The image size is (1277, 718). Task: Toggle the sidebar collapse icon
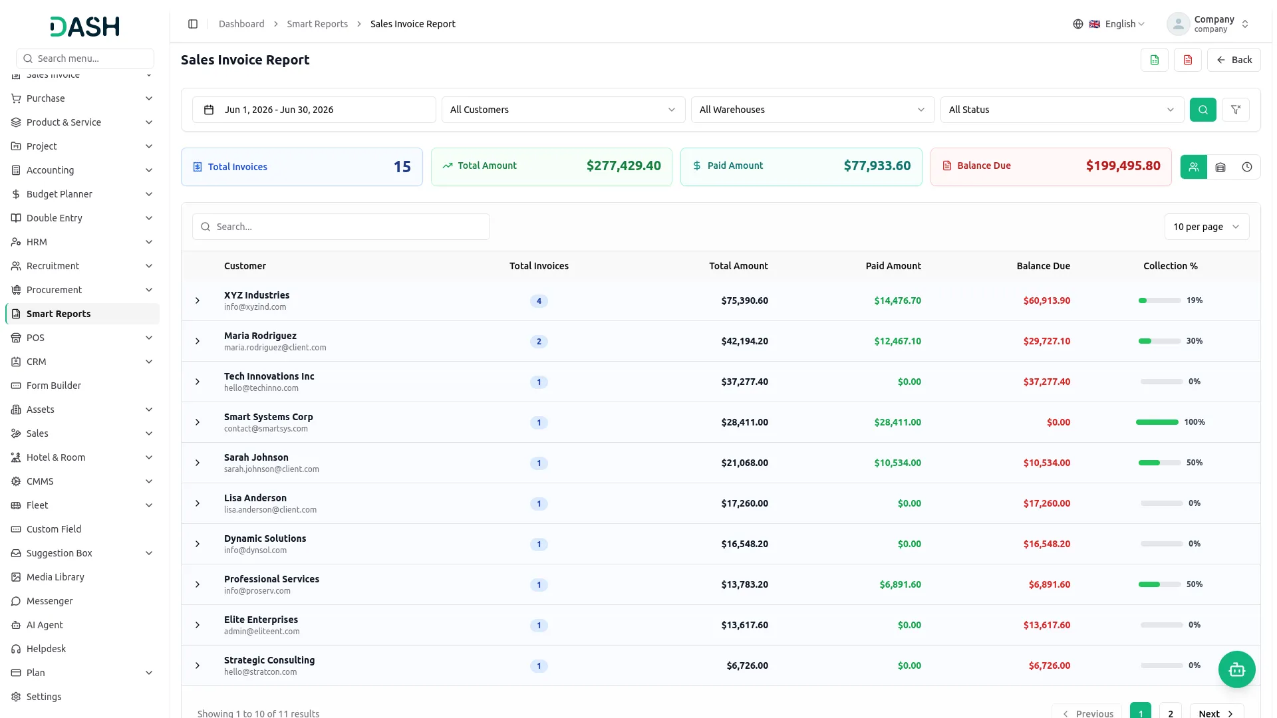pos(193,24)
